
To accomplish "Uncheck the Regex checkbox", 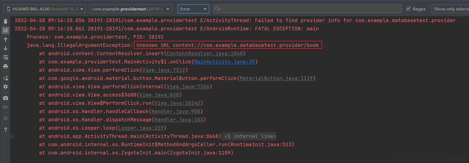I will click(408, 9).
